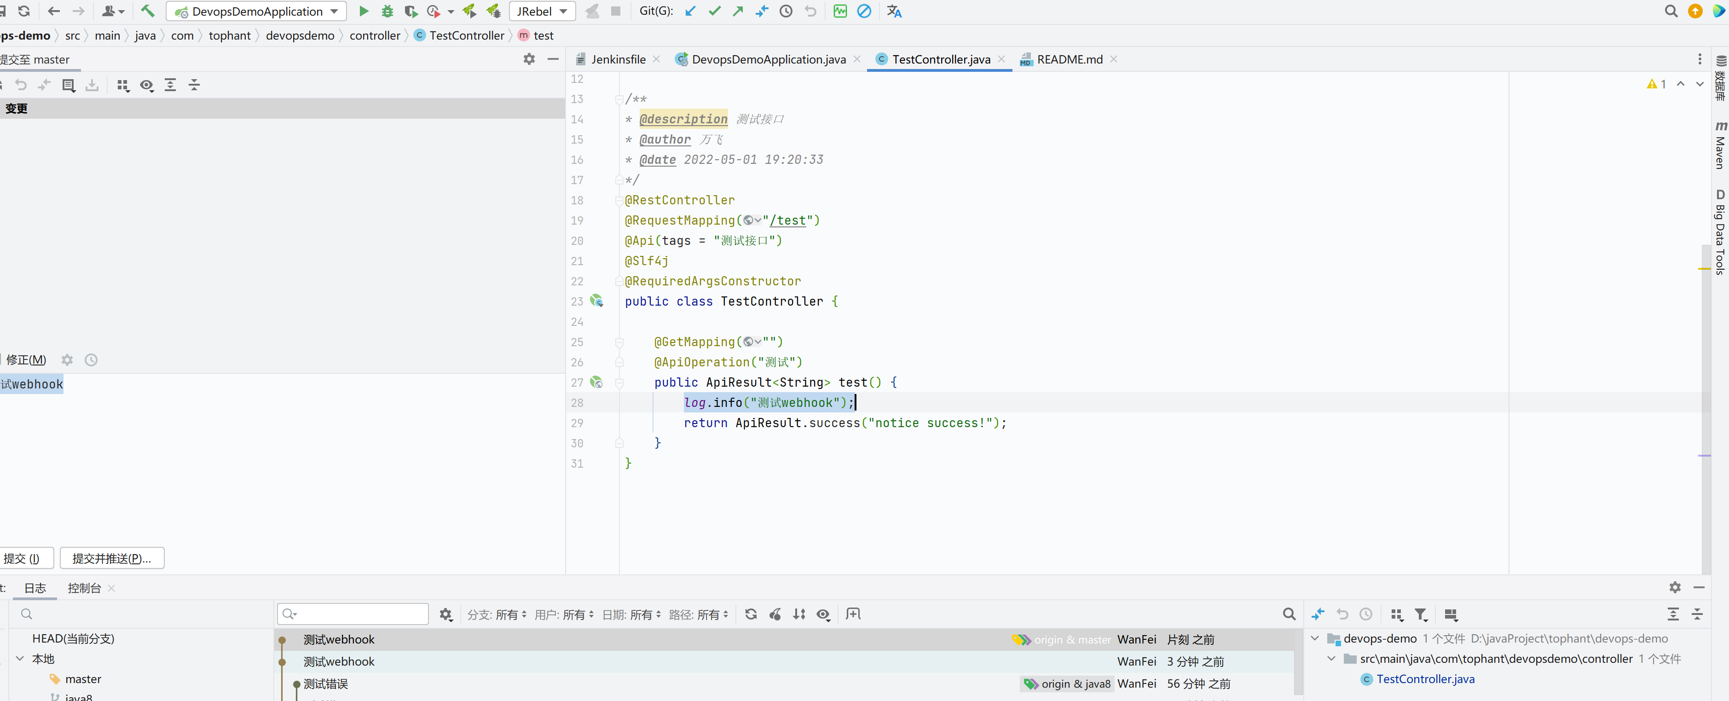The image size is (1729, 701).
Task: Collapse the devops-demo changed files node
Action: click(1315, 638)
